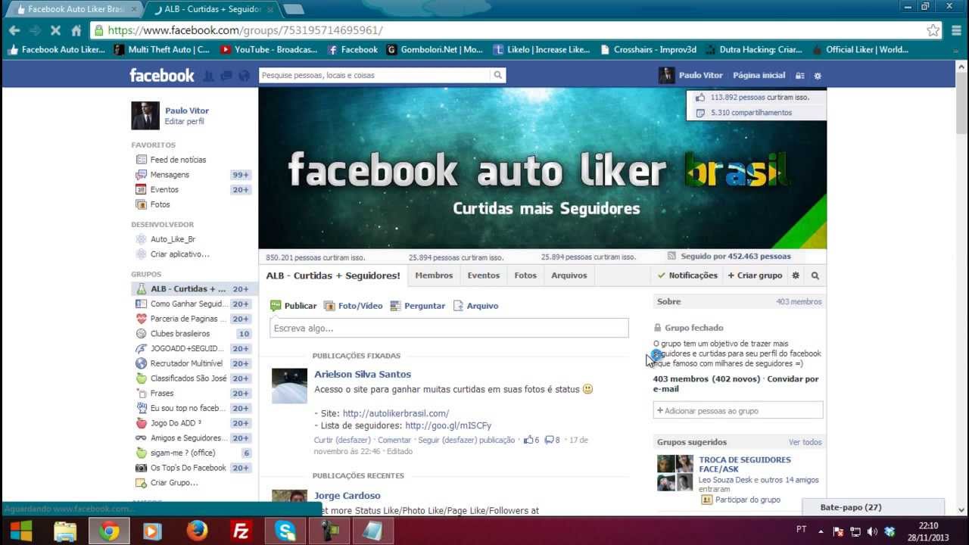Open TROCA DE SEGUIDORES FACE/ASK group
This screenshot has height=545, width=969.
745,464
